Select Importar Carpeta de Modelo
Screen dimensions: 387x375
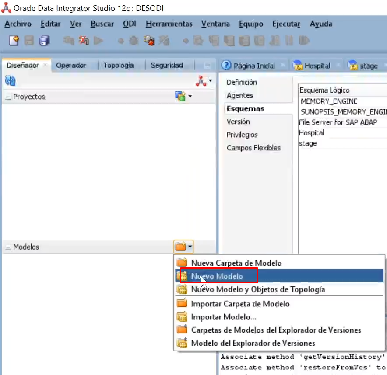click(x=279, y=304)
